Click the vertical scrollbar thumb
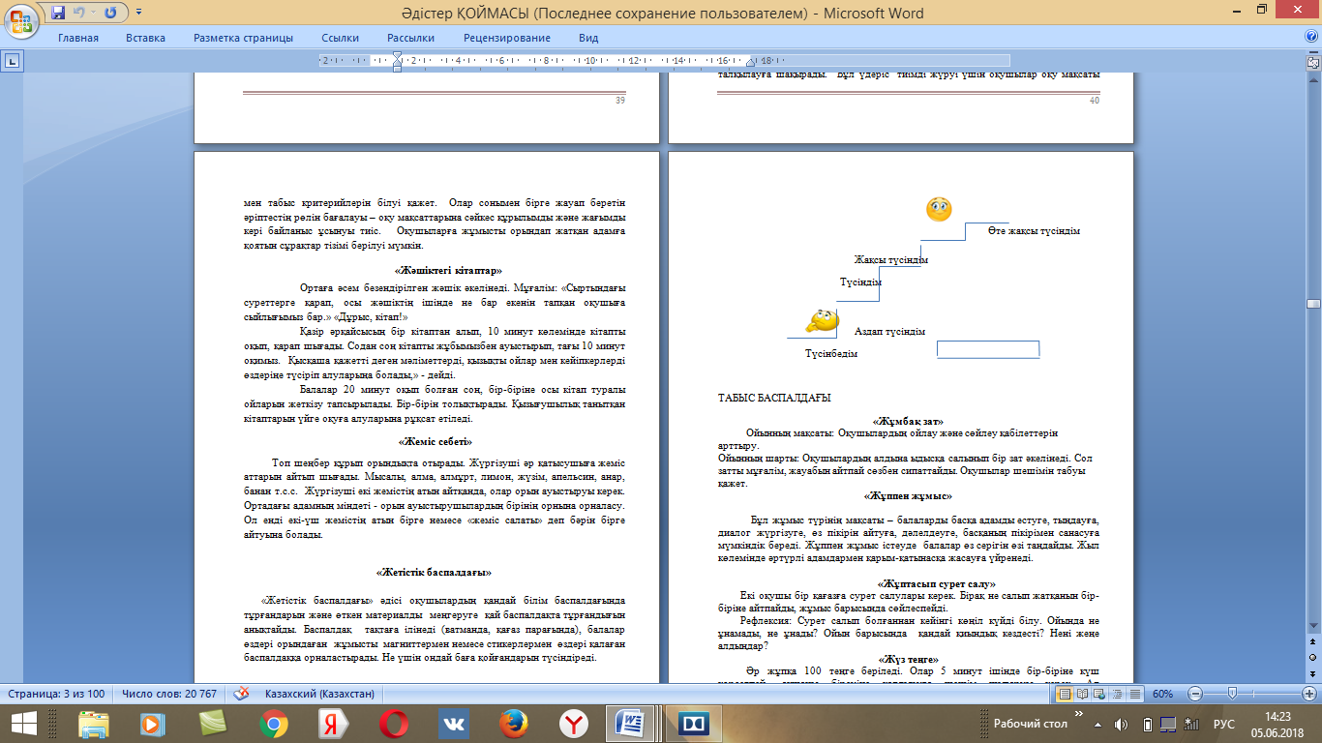 pyautogui.click(x=1313, y=303)
